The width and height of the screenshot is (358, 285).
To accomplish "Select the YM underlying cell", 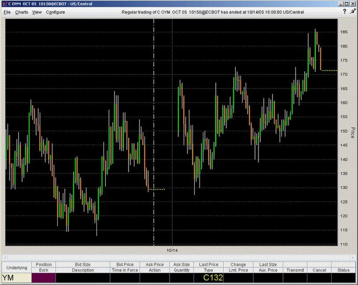I will coord(17,278).
